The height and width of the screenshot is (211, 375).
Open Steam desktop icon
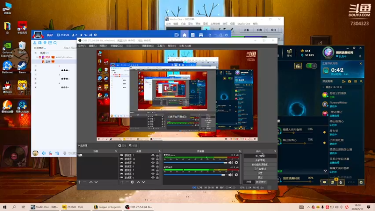coord(22,67)
